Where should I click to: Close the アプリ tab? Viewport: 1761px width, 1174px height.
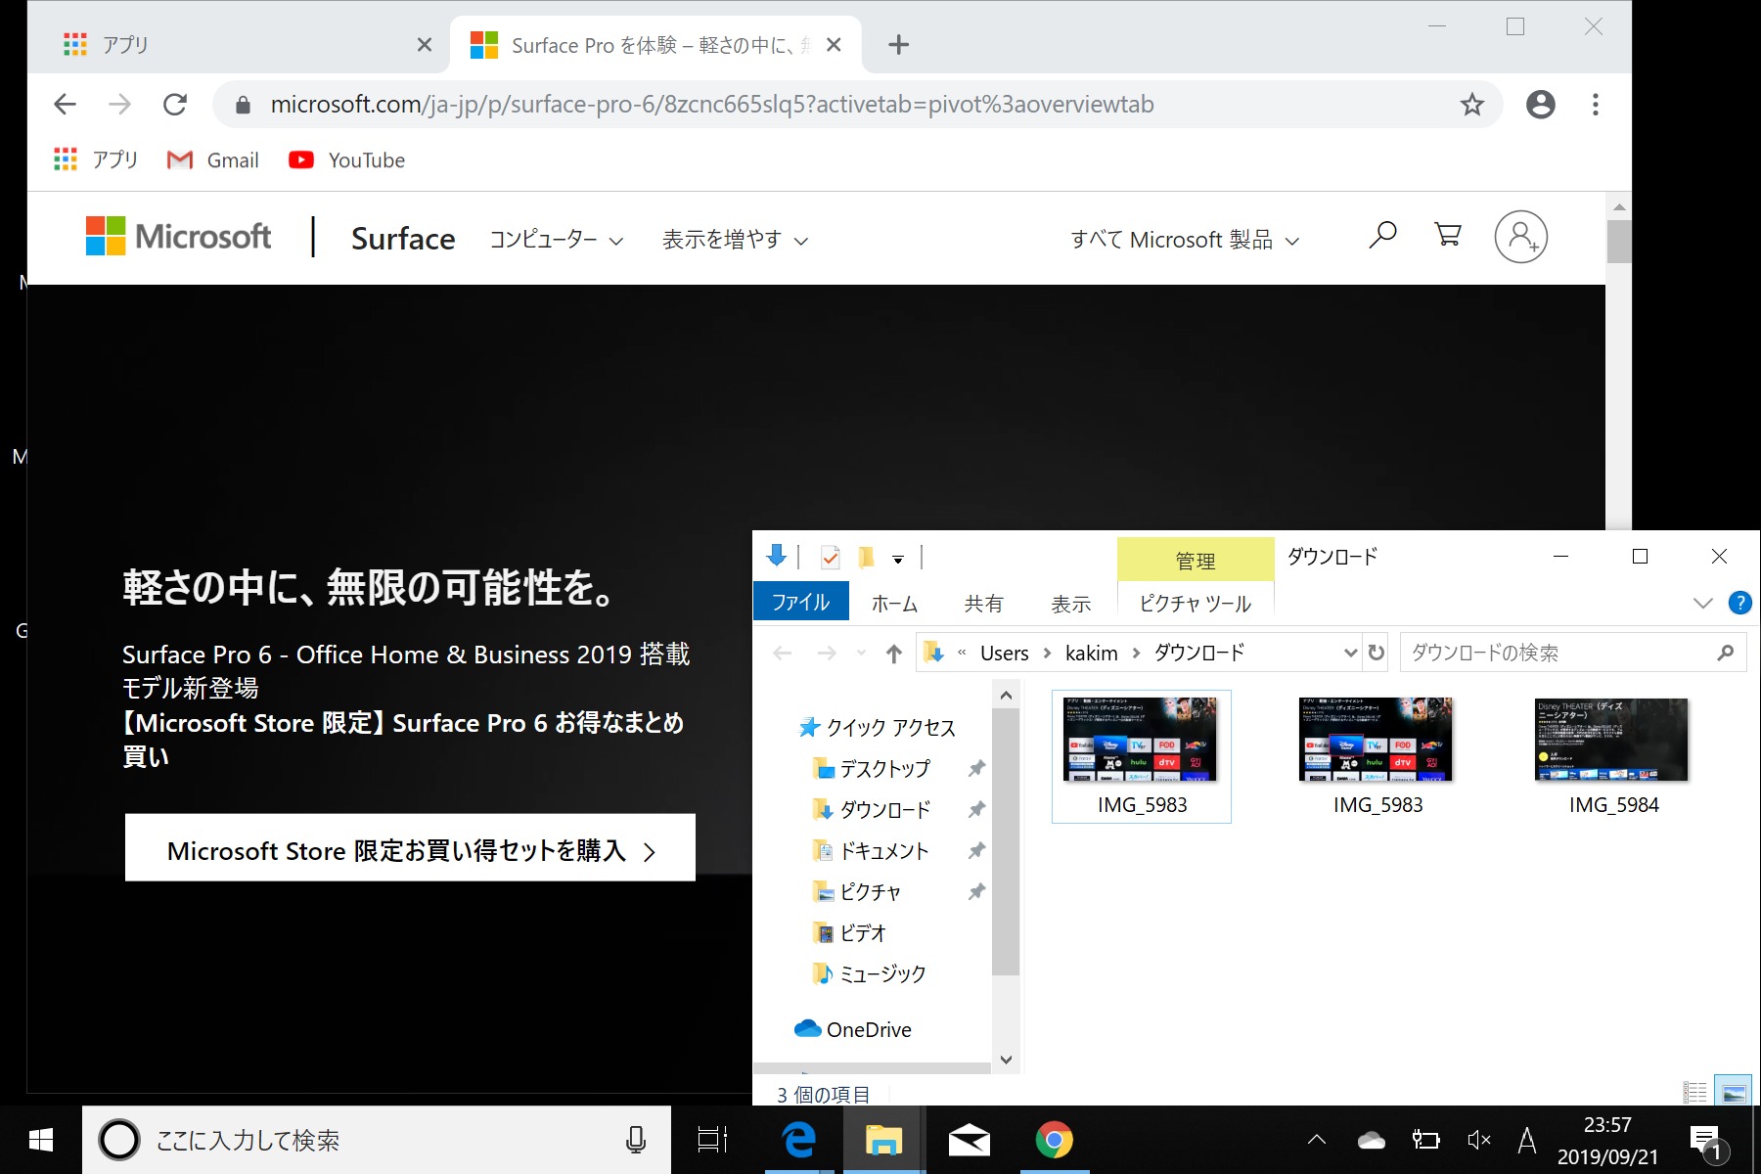tap(425, 45)
